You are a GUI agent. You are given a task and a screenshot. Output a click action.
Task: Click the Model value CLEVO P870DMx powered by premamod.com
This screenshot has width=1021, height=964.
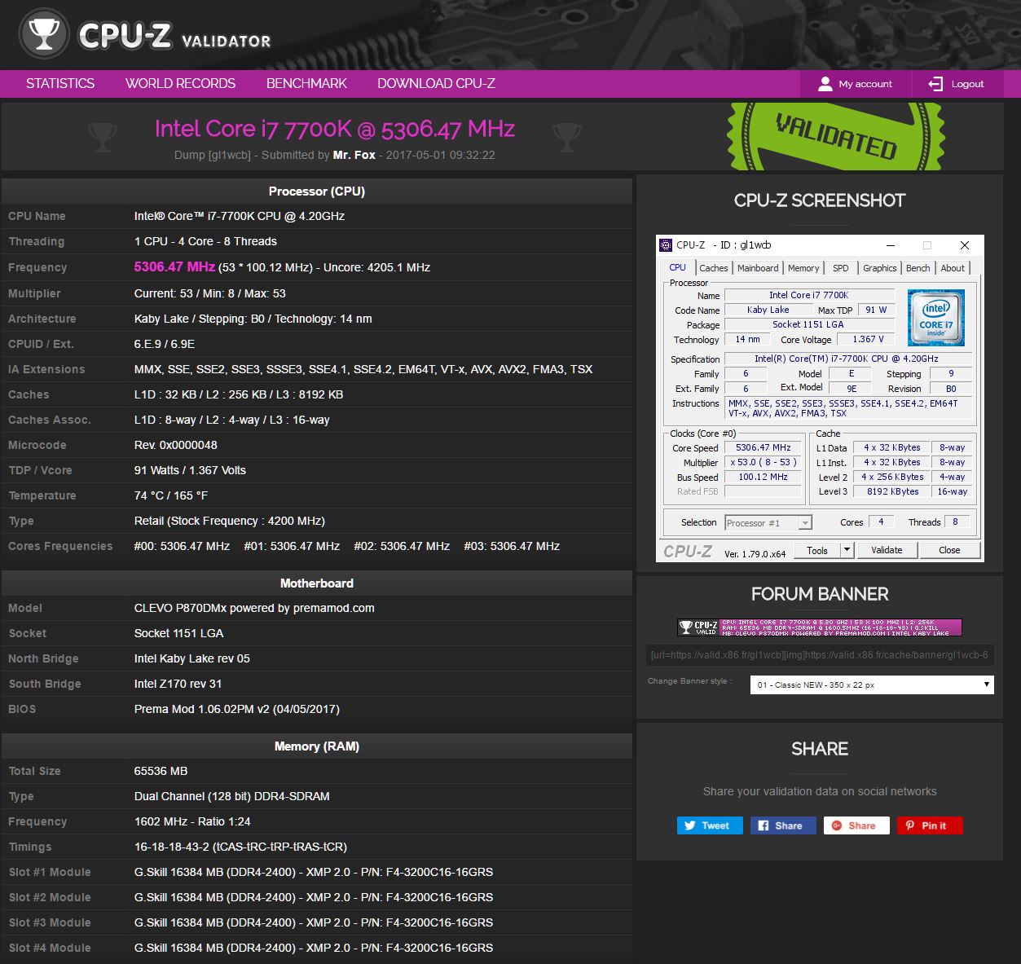click(x=254, y=608)
